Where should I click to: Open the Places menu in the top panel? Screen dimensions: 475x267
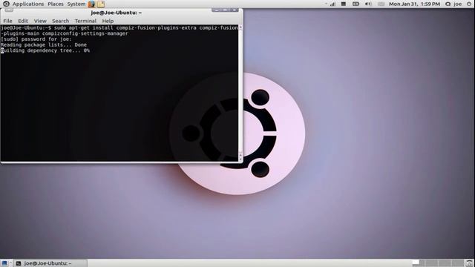[x=56, y=4]
